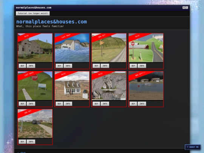Show info for the flooded house listing
The image size is (204, 153).
(x=68, y=66)
